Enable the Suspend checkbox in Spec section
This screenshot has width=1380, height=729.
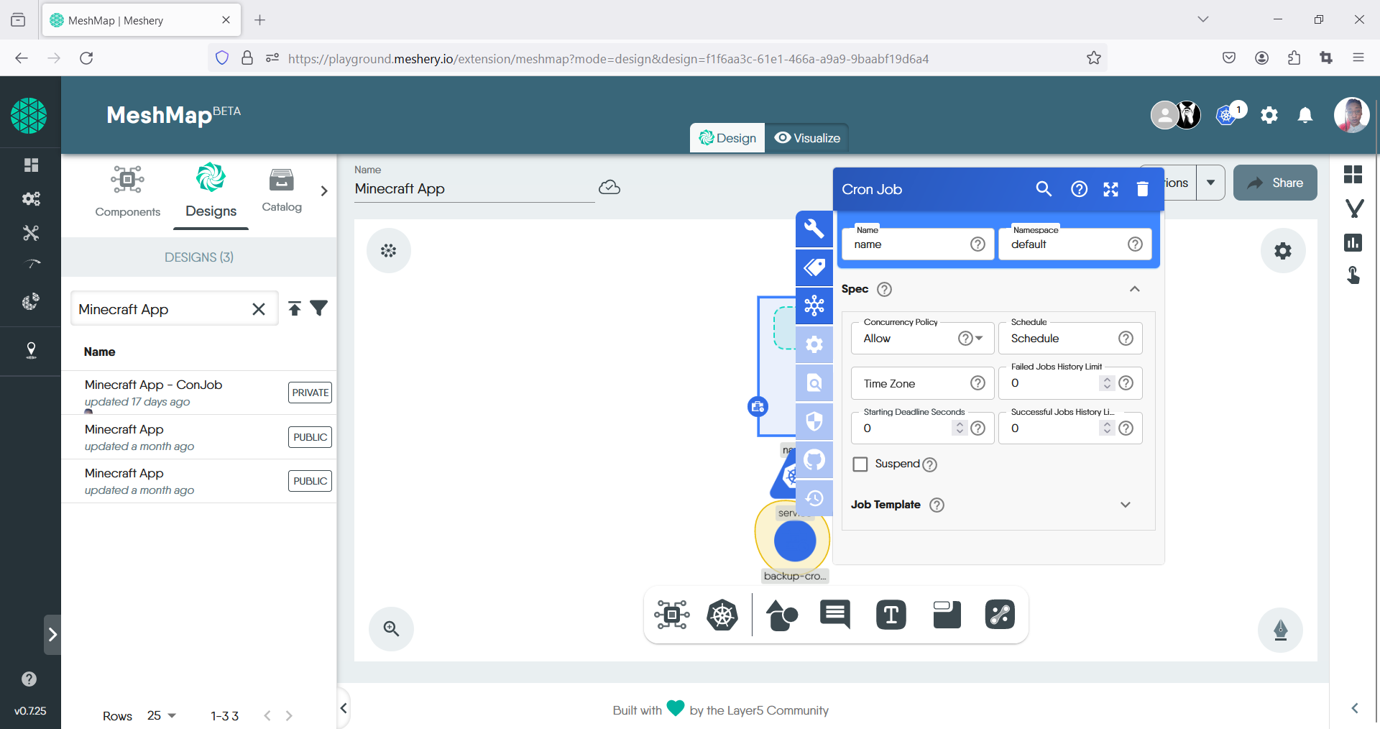tap(860, 464)
